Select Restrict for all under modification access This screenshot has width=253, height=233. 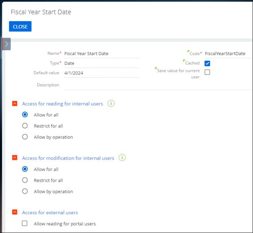pos(25,180)
